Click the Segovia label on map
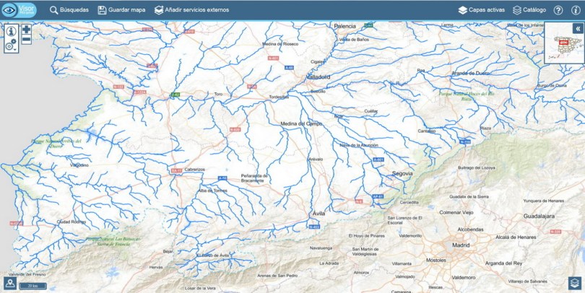This screenshot has height=293, width=585. tap(402, 173)
